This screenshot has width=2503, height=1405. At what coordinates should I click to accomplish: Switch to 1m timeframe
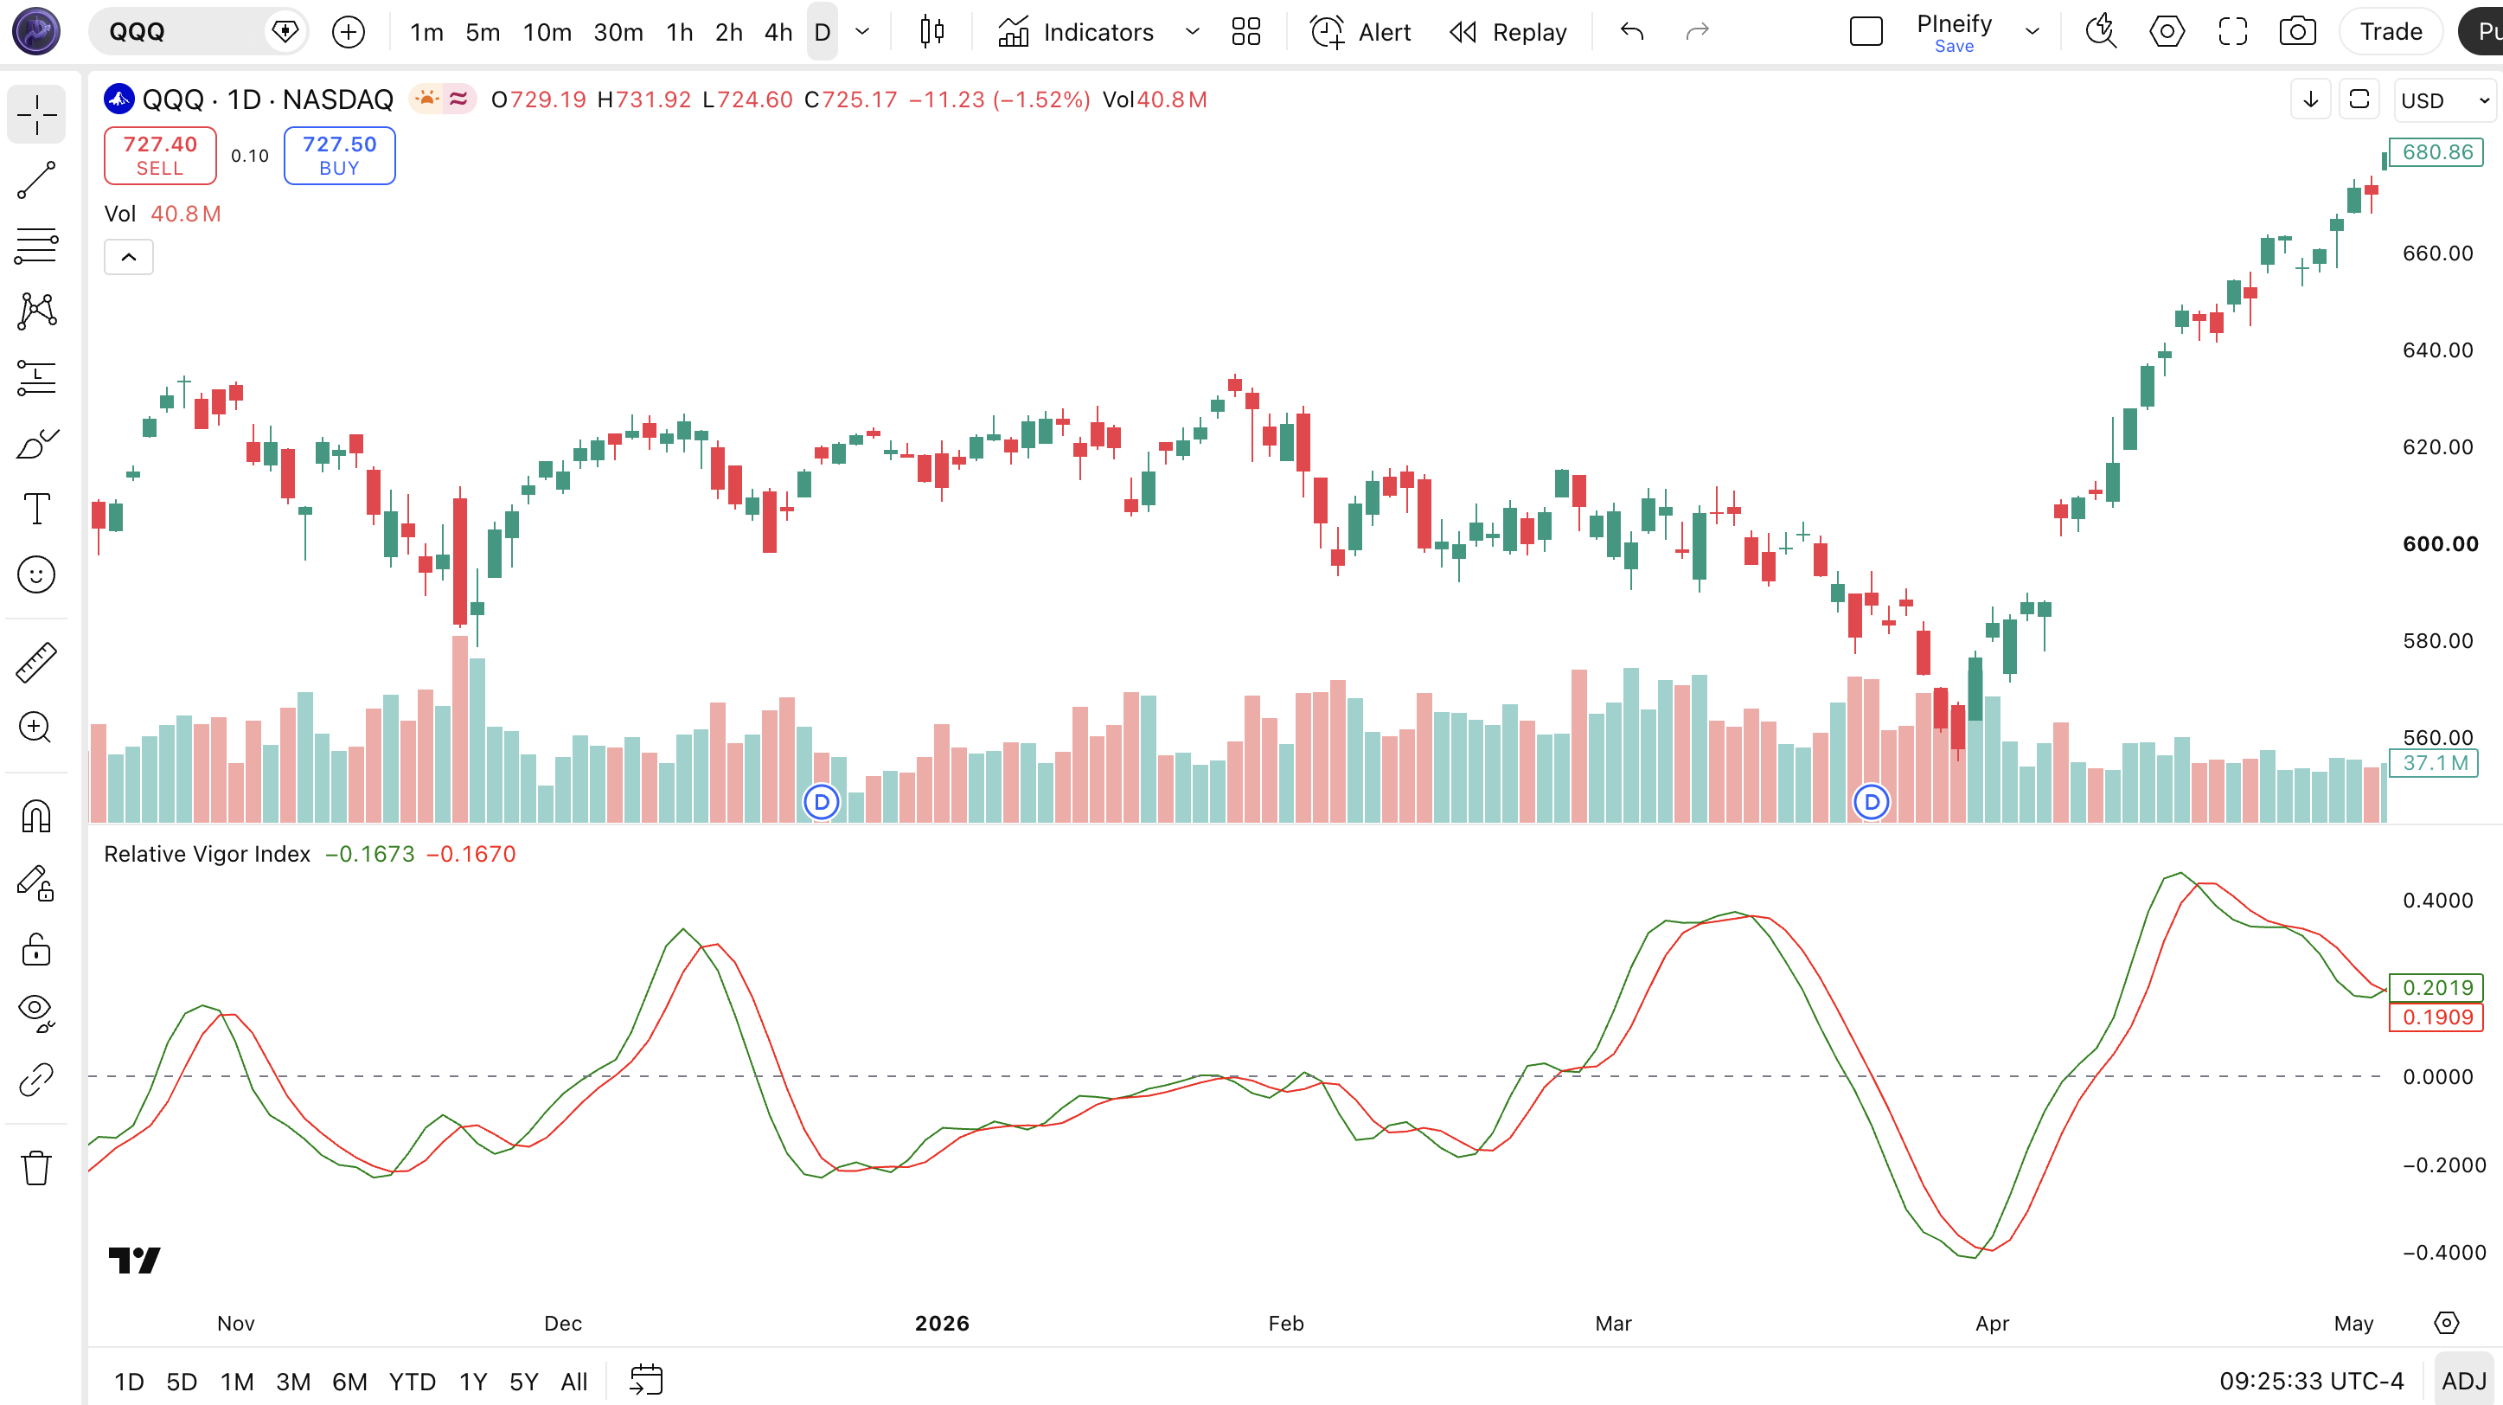pos(426,32)
